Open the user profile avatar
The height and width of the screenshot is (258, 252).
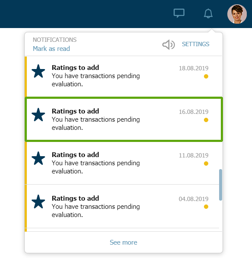237,14
